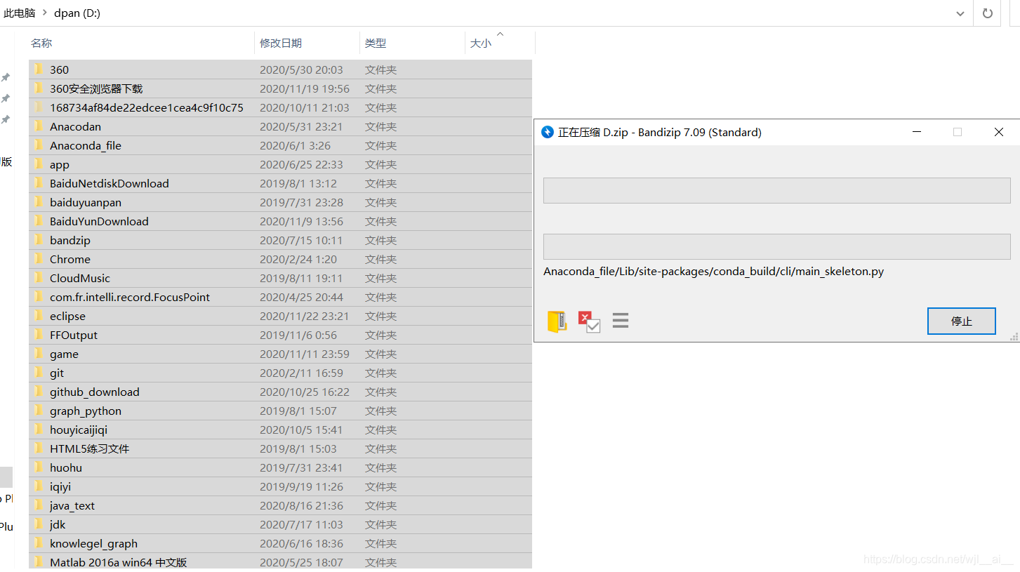Click the folder icon beside jdk
1020x572 pixels.
click(39, 524)
